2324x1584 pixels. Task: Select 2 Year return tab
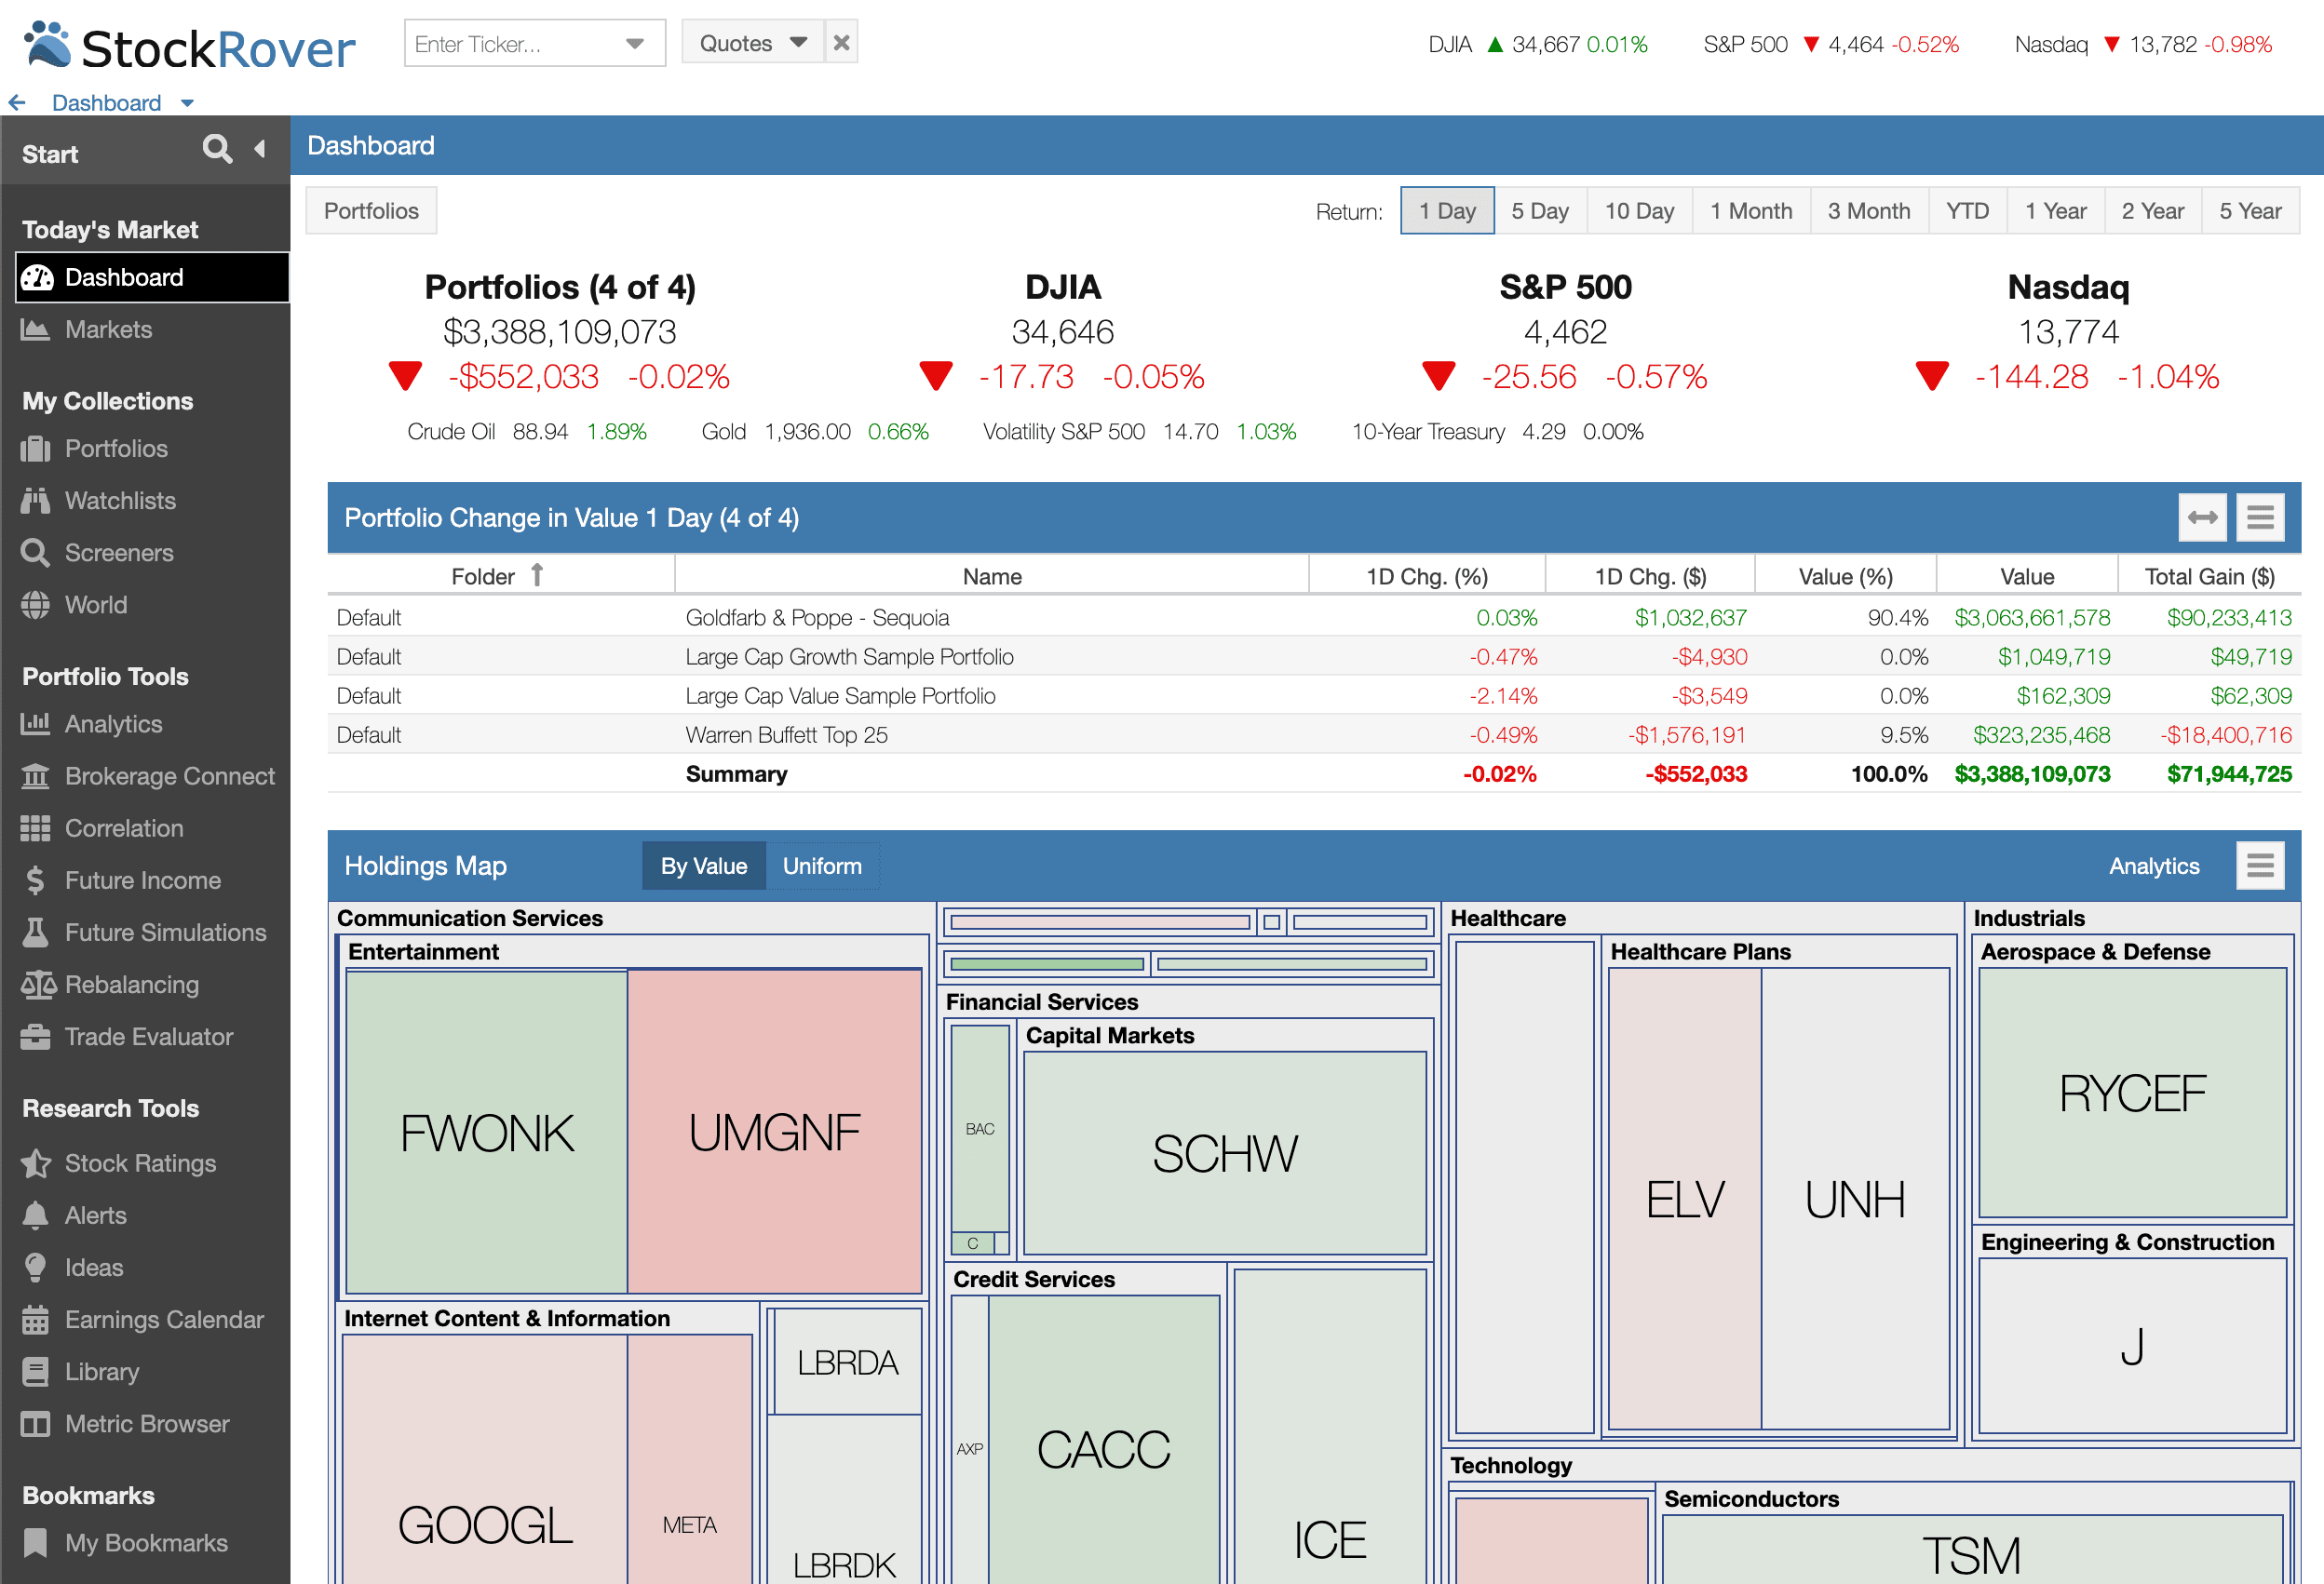pyautogui.click(x=2153, y=211)
